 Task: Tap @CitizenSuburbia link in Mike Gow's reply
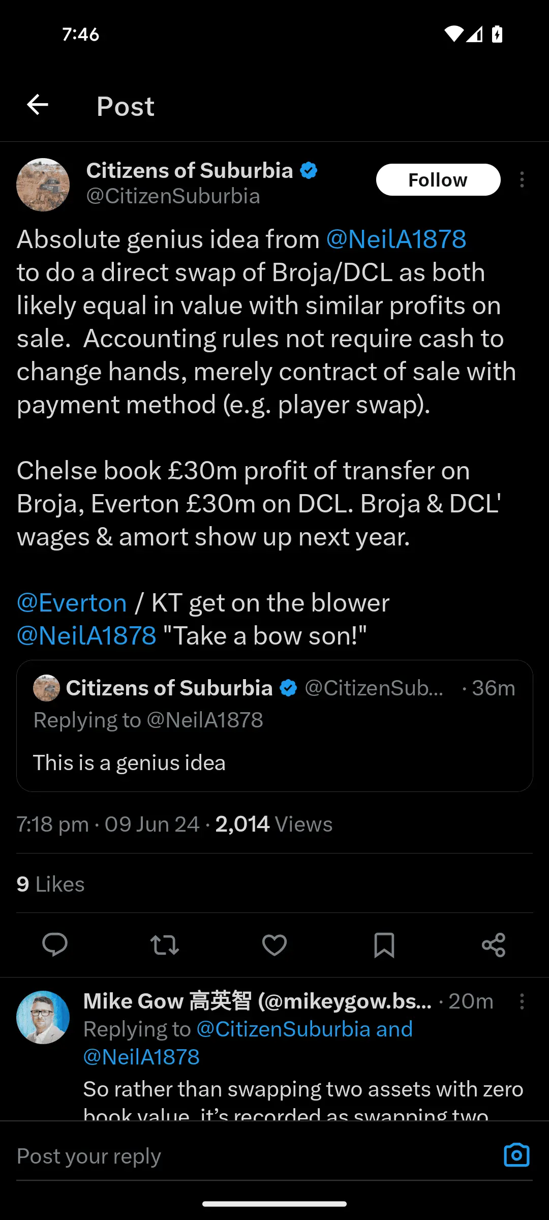[283, 1029]
